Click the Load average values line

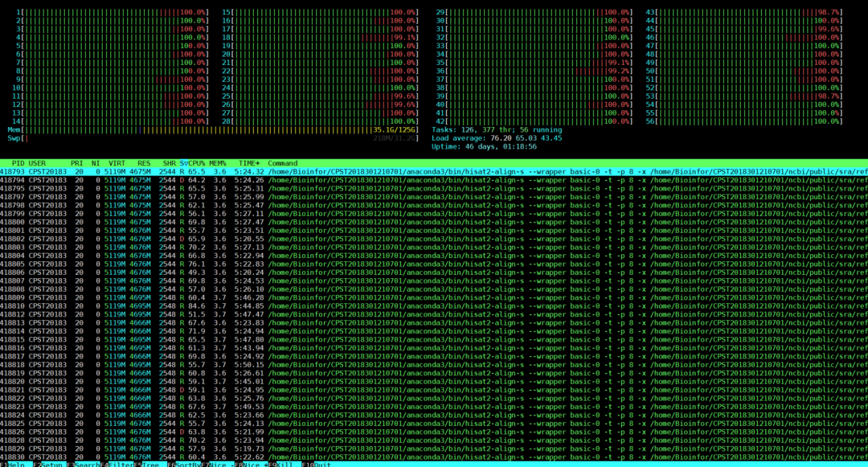[497, 138]
